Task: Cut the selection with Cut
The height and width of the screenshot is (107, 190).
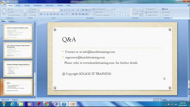Action: tap(10, 9)
